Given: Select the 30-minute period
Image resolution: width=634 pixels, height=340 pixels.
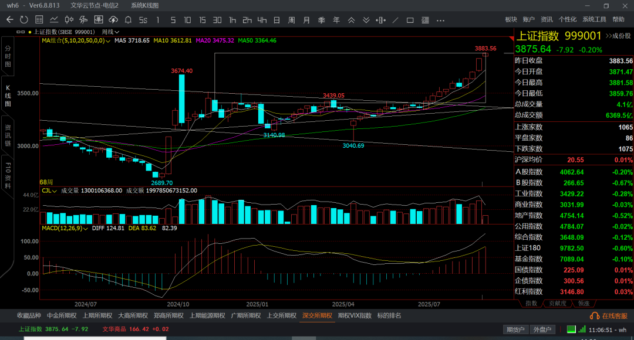Looking at the screenshot, I should click(x=218, y=20).
